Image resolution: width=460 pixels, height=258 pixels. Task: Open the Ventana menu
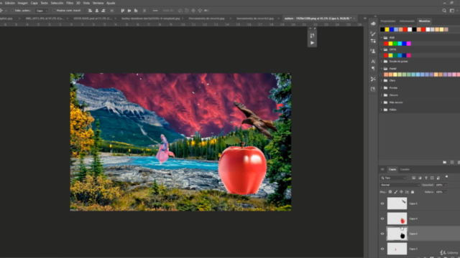pos(98,3)
